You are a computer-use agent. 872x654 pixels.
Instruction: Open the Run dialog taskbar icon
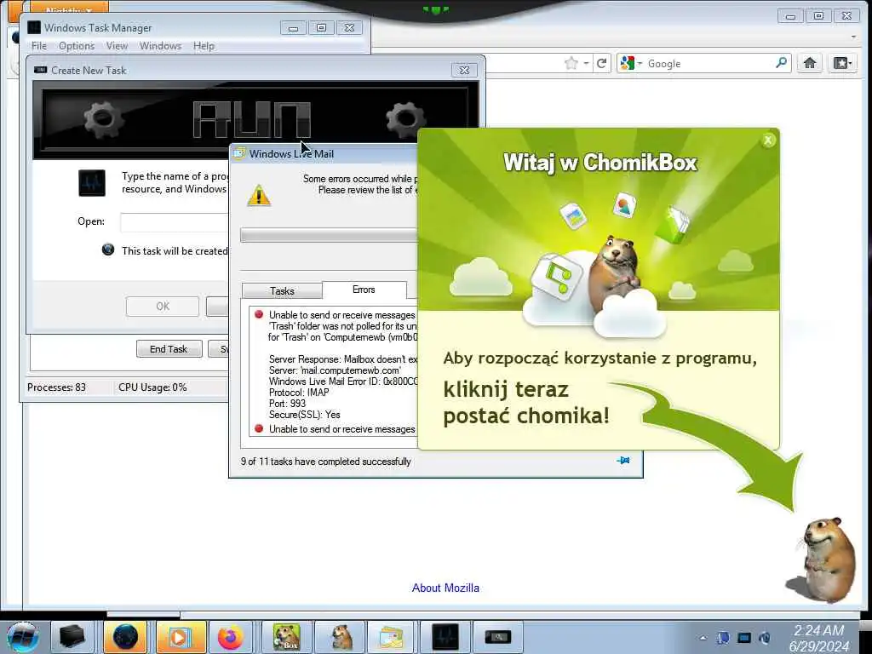[497, 637]
